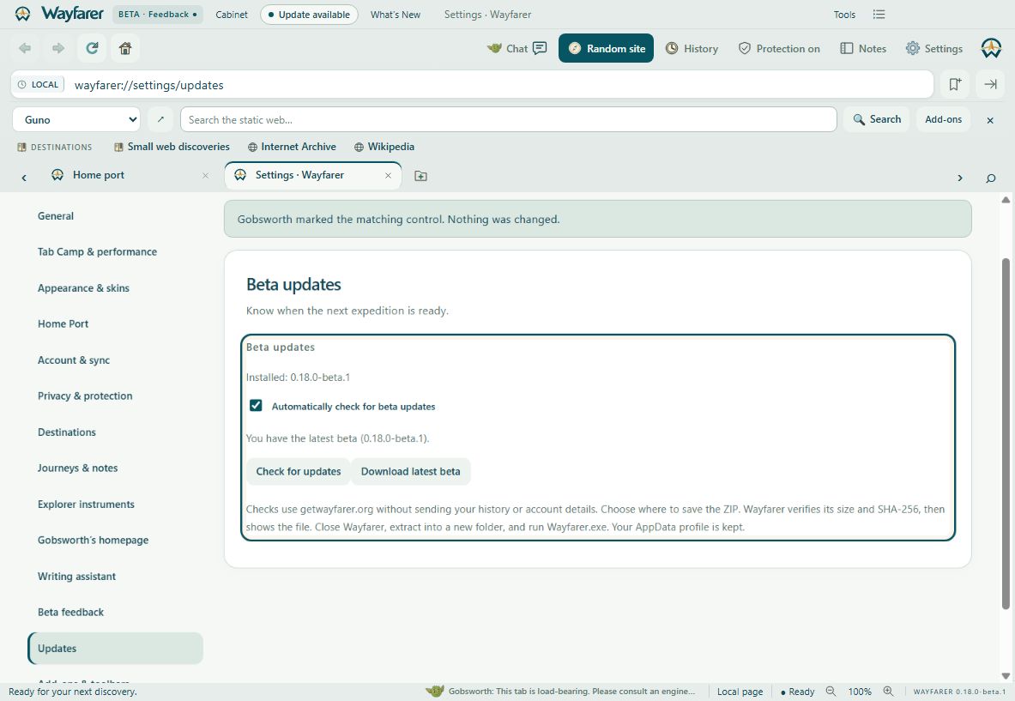
Task: Open the Internet Archive bookmark
Action: click(292, 147)
